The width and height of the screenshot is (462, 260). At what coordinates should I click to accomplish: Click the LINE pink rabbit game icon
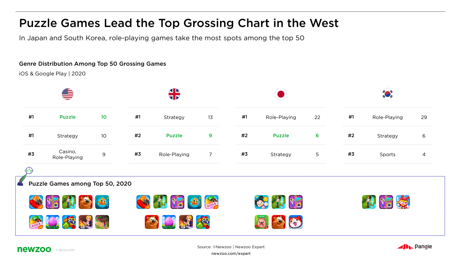pos(261,222)
